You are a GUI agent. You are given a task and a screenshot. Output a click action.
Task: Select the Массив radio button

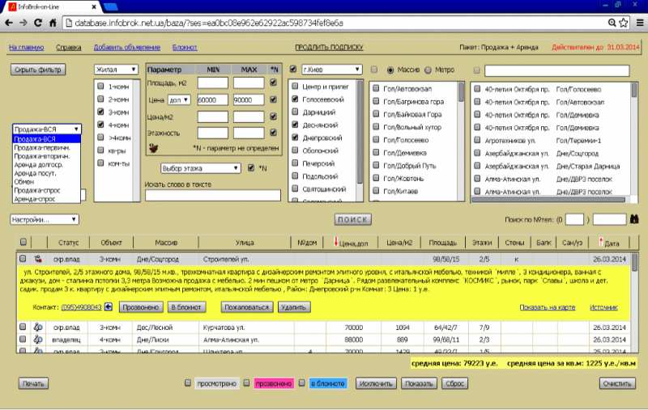(390, 70)
